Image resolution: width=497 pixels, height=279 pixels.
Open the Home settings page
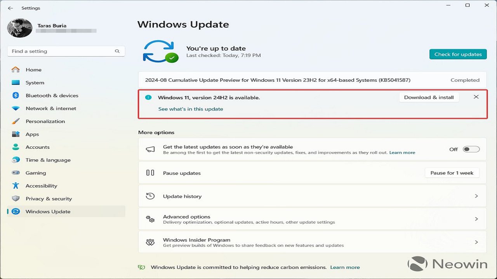click(66, 70)
